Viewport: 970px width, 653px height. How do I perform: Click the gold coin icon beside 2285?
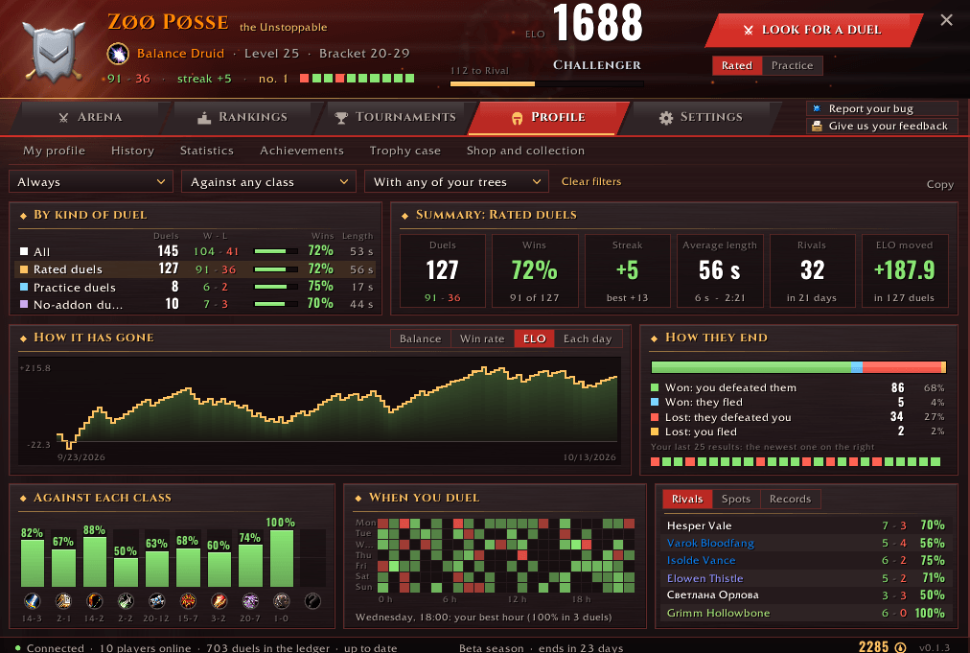(x=901, y=647)
